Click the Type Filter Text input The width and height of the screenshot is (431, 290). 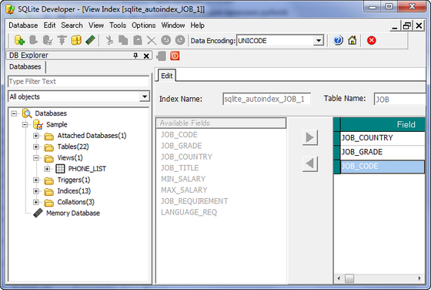pos(79,82)
